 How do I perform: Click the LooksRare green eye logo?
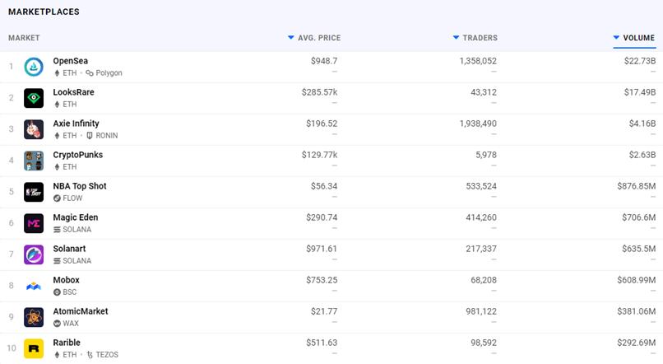(x=34, y=98)
